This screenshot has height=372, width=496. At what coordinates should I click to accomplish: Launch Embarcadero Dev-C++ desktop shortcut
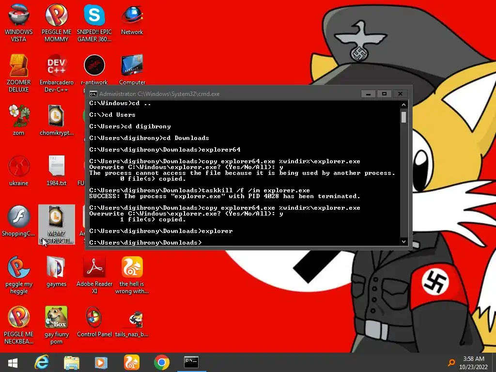point(56,74)
